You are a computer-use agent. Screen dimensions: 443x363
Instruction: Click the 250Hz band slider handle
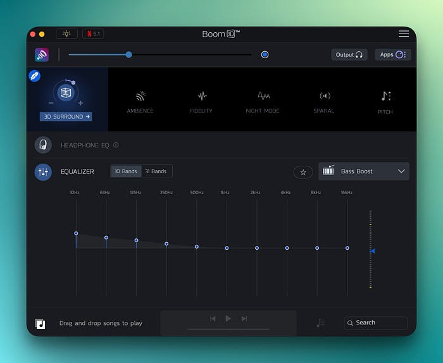click(166, 244)
